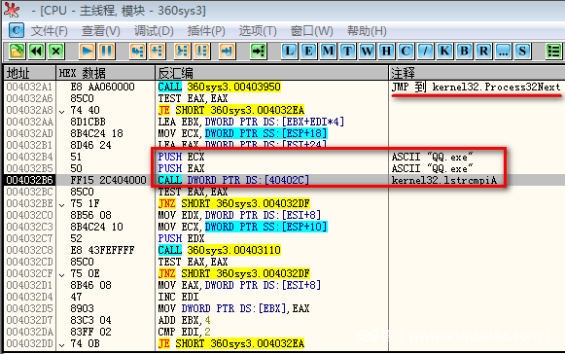
Task: Restart the program with the rewind icon
Action: point(36,51)
